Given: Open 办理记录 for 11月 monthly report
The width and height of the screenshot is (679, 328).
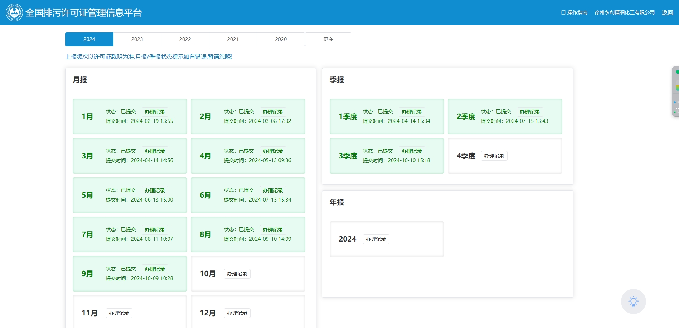Looking at the screenshot, I should coord(119,313).
